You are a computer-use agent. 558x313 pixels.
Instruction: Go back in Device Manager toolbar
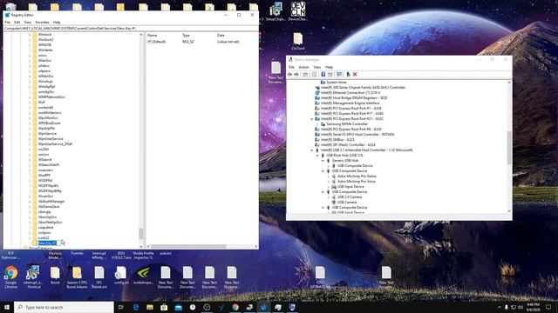point(289,74)
